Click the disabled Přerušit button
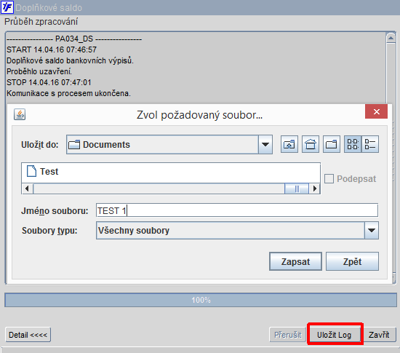This screenshot has height=353, width=400. pyautogui.click(x=288, y=335)
